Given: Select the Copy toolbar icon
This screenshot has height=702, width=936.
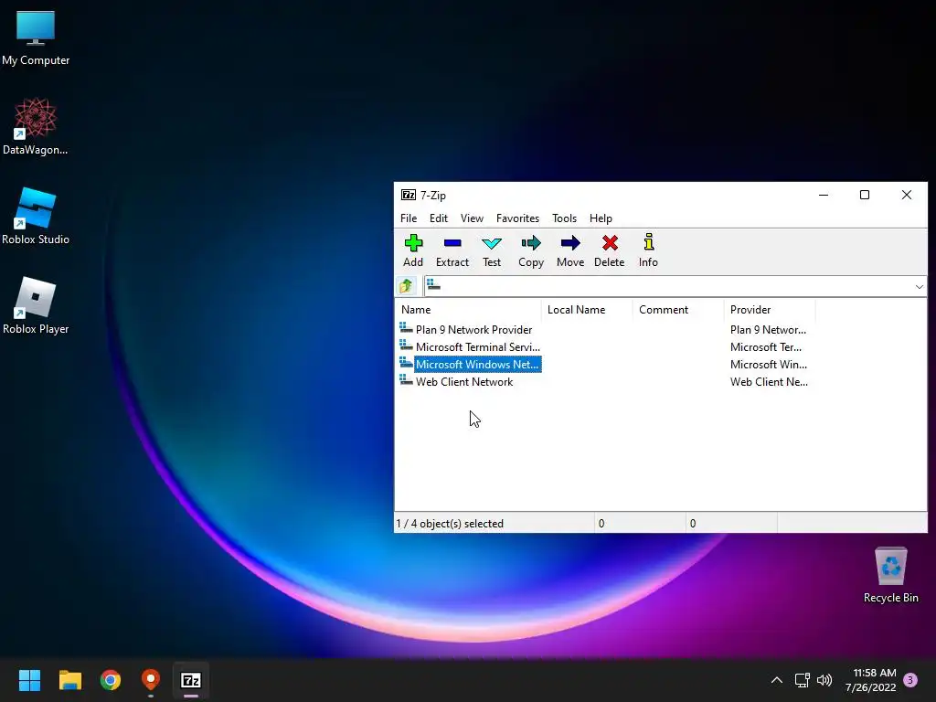Looking at the screenshot, I should [x=531, y=250].
